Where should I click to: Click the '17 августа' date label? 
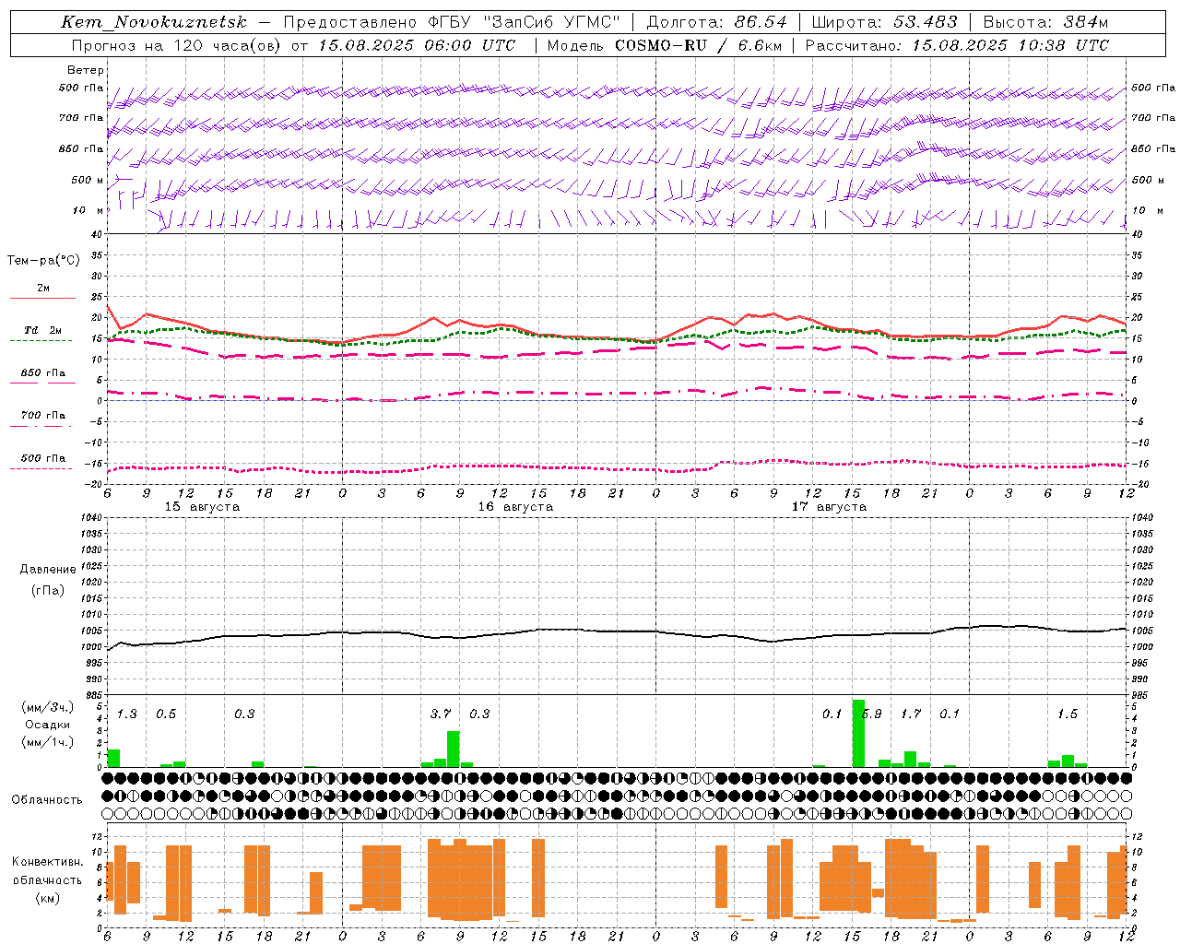pyautogui.click(x=829, y=507)
